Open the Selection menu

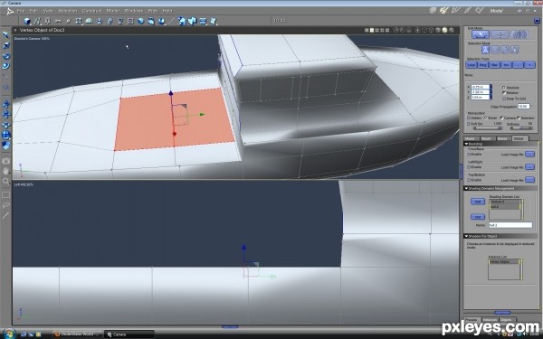[x=68, y=11]
